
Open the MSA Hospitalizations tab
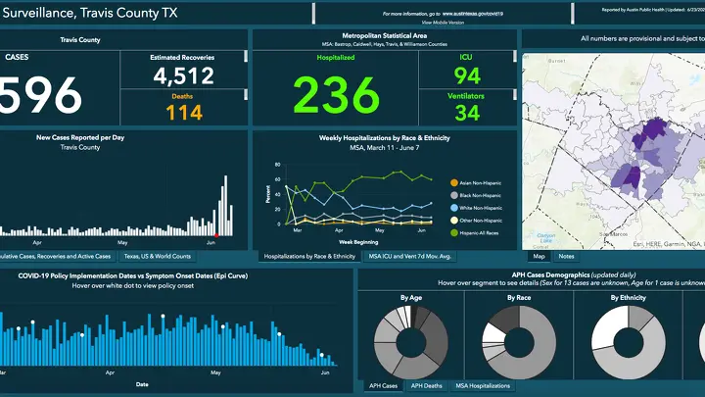483,386
